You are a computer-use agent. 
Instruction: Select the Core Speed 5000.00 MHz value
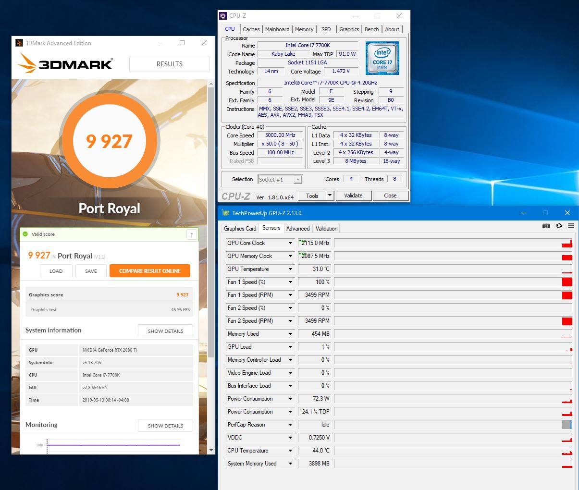281,135
